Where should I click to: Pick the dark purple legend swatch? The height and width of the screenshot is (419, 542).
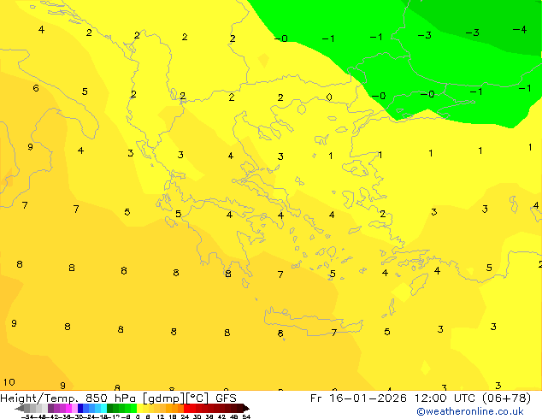(x=51, y=408)
